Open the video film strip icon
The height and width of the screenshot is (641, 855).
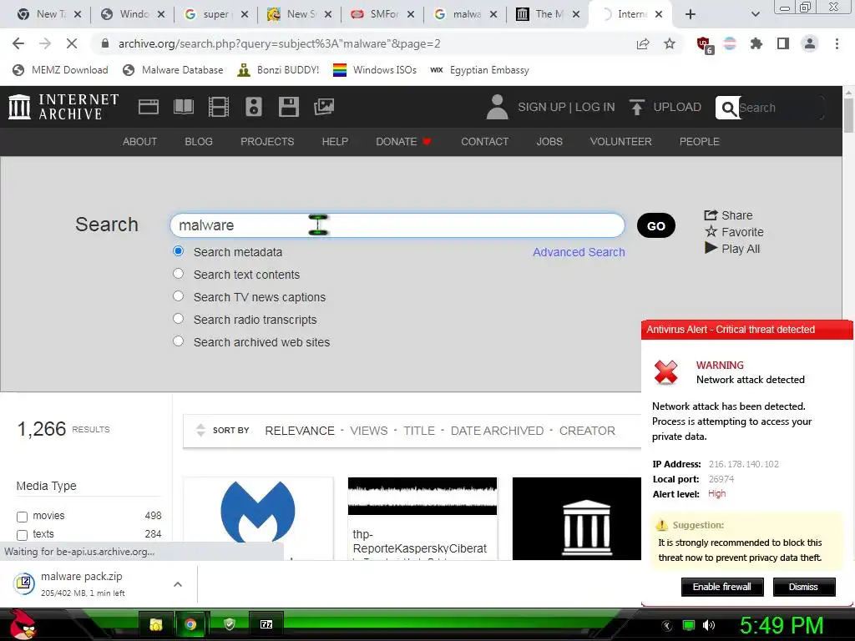218,107
